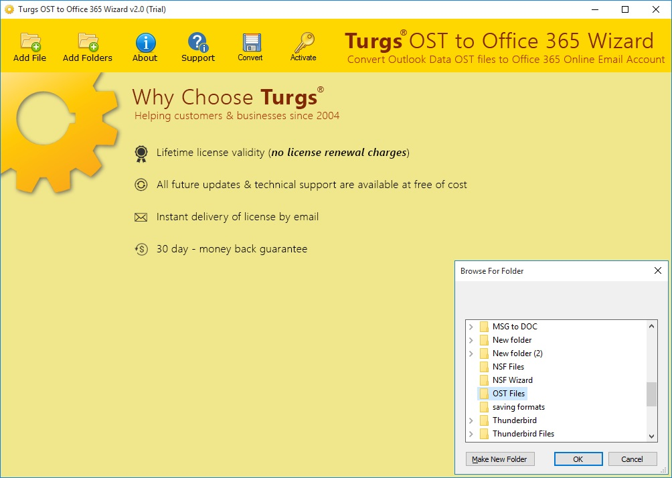The image size is (672, 478).
Task: Click the folder list scrollbar thumb
Action: point(651,394)
